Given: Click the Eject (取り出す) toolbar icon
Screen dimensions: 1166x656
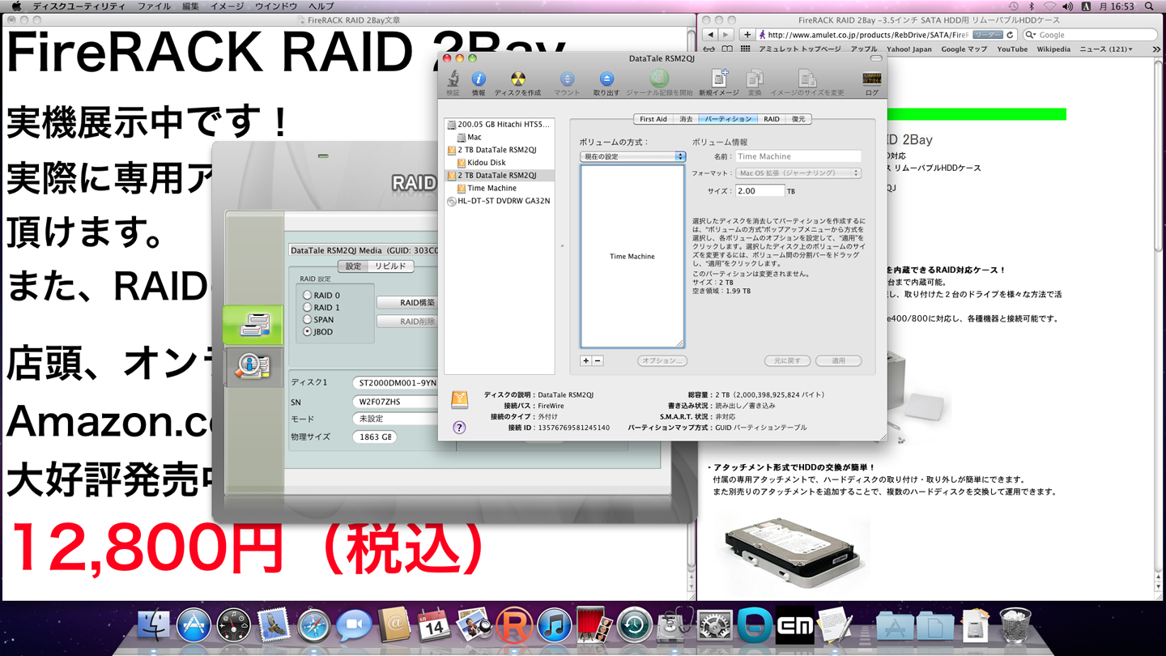Looking at the screenshot, I should (606, 79).
